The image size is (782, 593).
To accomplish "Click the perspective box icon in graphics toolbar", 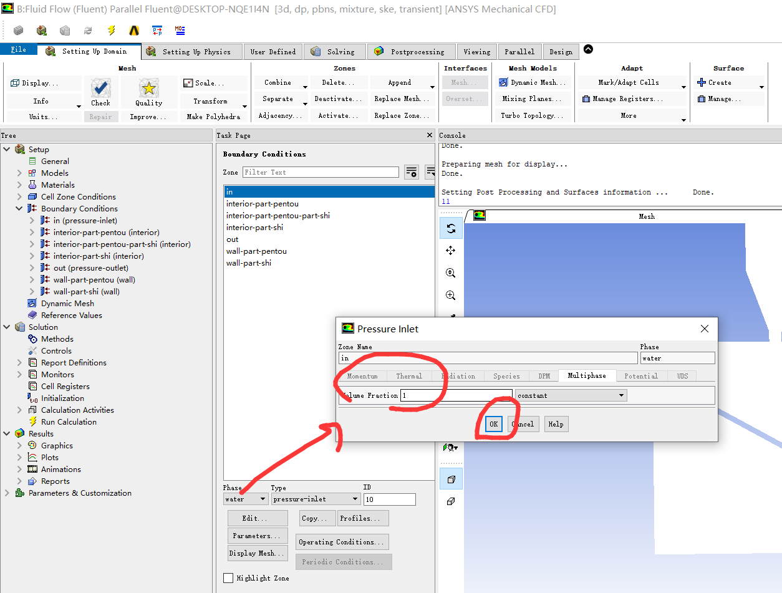I will (x=451, y=479).
